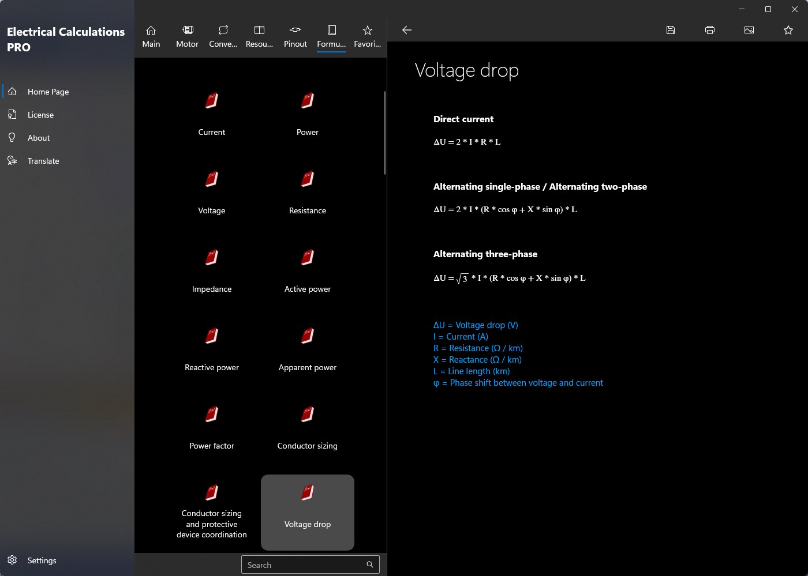Image resolution: width=808 pixels, height=576 pixels.
Task: Minimize the application window
Action: 742,9
